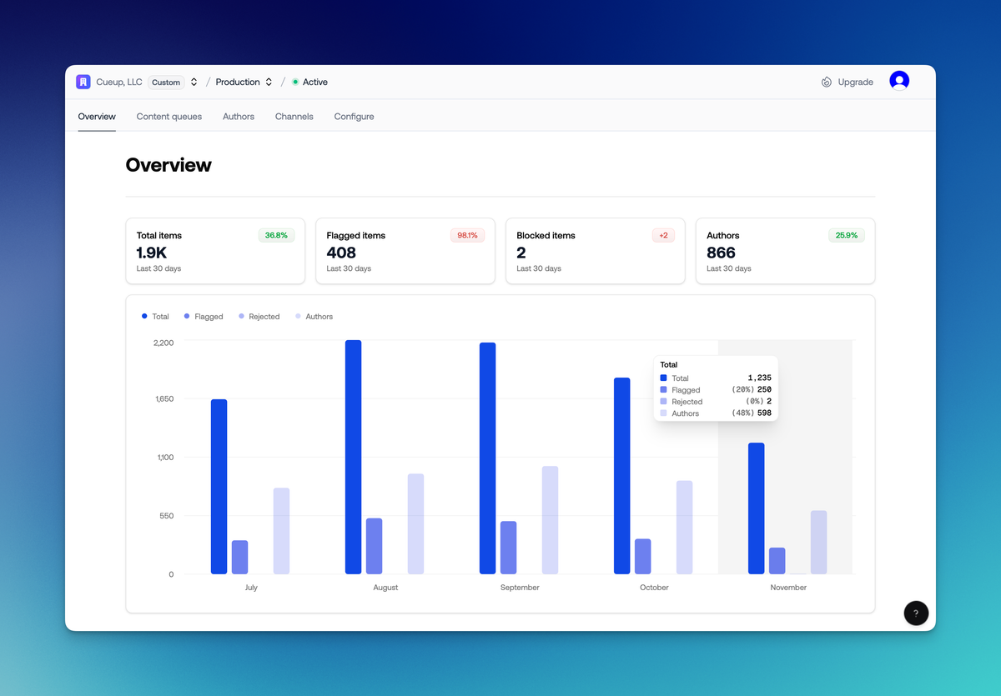Open the Channels tab

294,117
